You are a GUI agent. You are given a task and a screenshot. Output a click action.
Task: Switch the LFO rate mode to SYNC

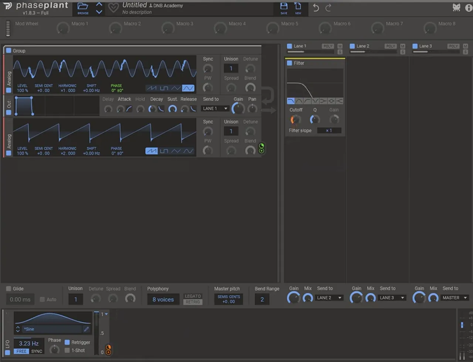[37, 351]
